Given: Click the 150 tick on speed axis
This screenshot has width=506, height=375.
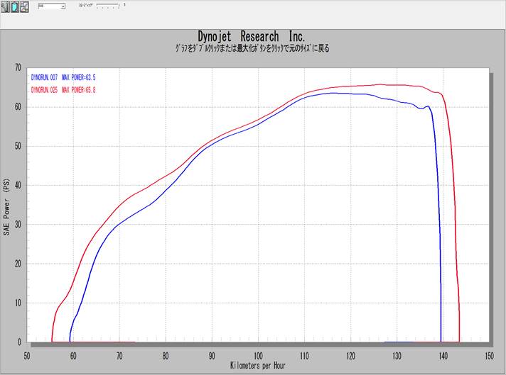Looking at the screenshot, I should [489, 356].
